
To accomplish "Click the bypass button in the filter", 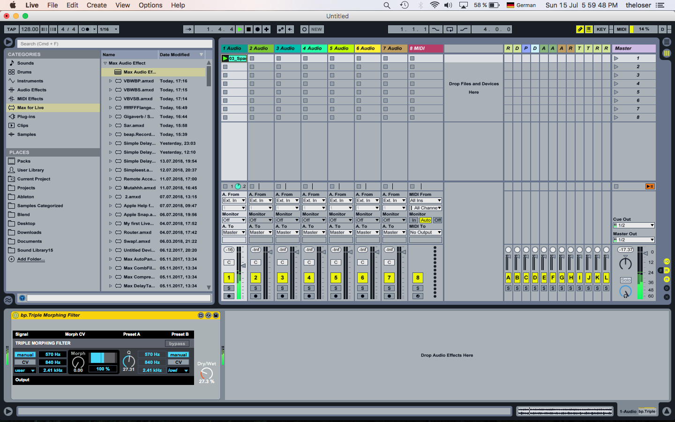I will 177,344.
